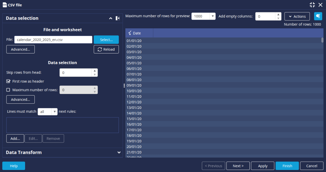
Task: Enable the Maximum number of rows checkbox
Action: (8, 90)
